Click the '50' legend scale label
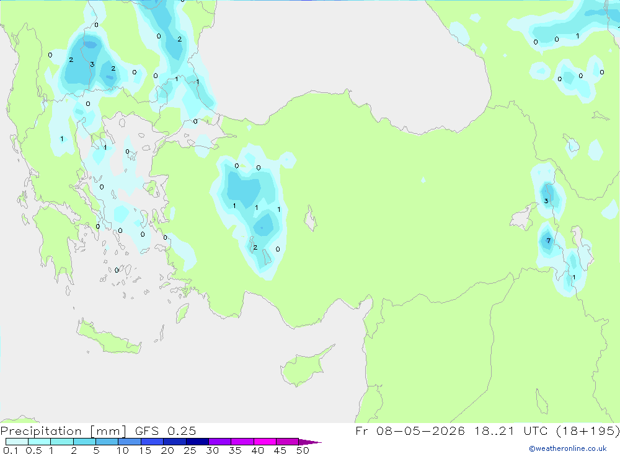This screenshot has width=620, height=454. pos(303,450)
